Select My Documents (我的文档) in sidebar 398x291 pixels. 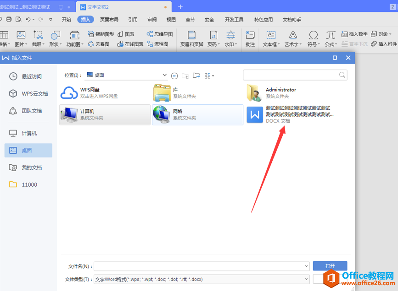(x=28, y=167)
